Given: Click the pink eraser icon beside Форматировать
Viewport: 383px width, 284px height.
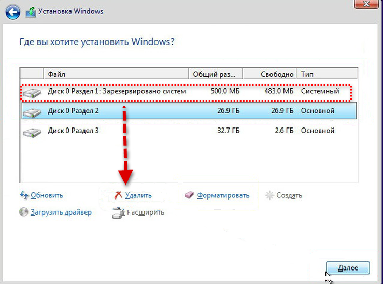Looking at the screenshot, I should (189, 195).
